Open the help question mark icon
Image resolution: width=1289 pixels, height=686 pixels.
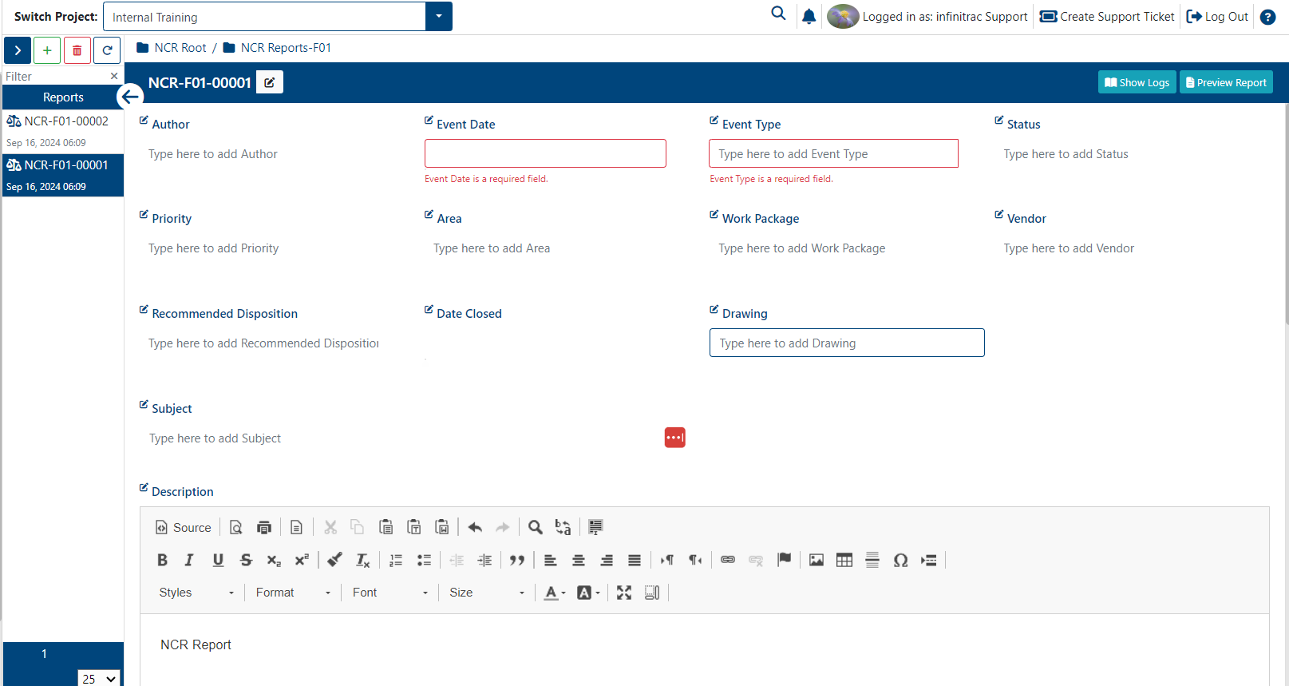tap(1267, 17)
